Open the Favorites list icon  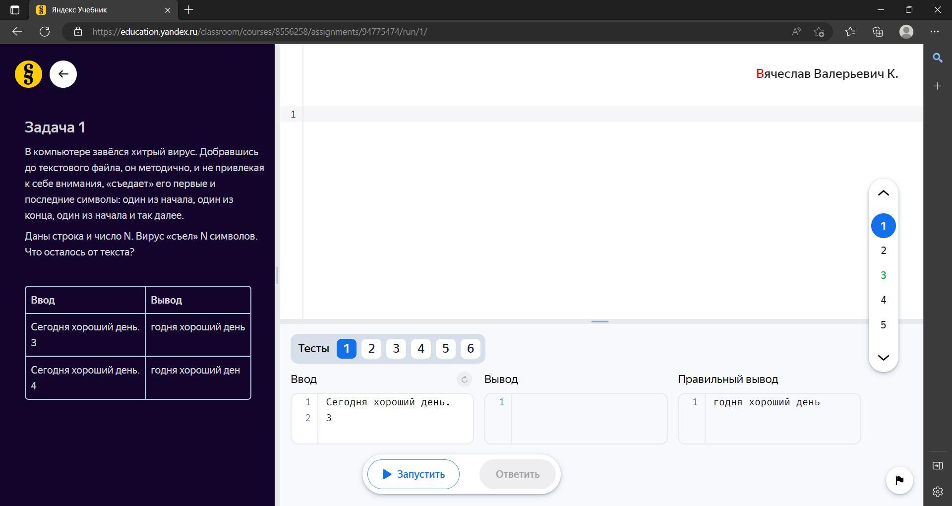pyautogui.click(x=850, y=32)
